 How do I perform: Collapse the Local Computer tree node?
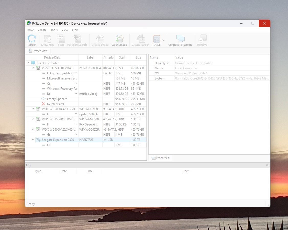tap(28, 63)
